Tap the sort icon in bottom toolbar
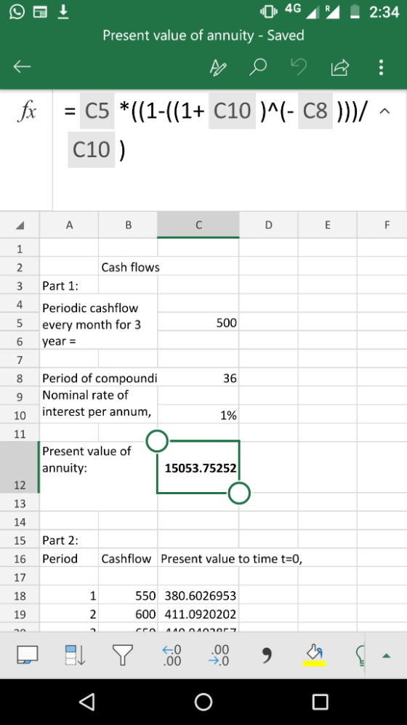Viewport: 407px width, 725px height. tap(76, 655)
